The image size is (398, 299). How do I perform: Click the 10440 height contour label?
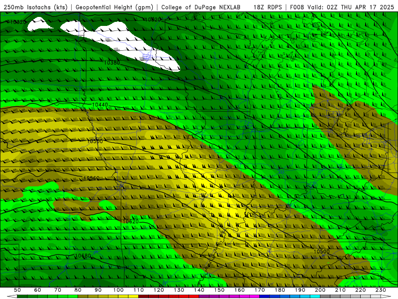(x=100, y=105)
